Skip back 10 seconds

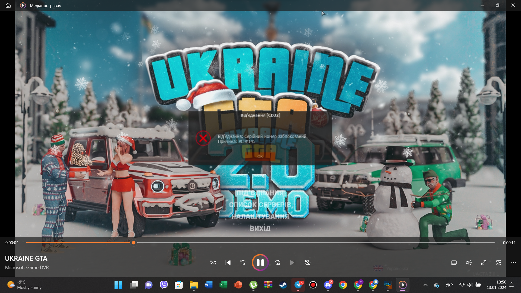[243, 263]
